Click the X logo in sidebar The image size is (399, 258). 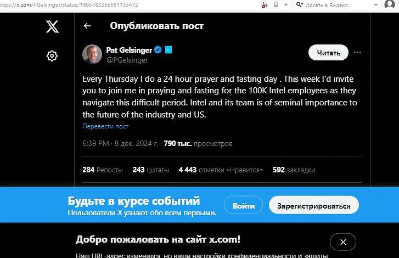tap(52, 26)
